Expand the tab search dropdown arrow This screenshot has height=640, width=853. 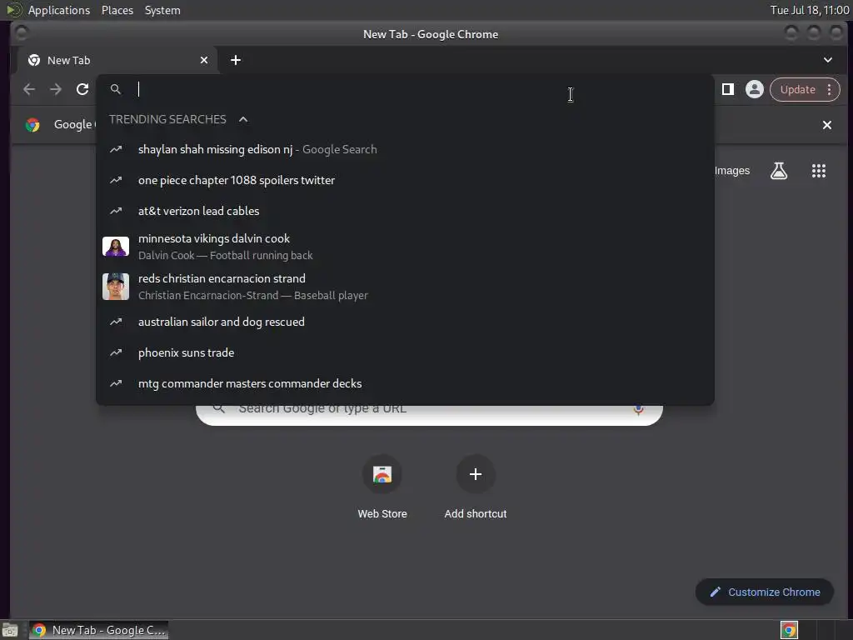click(x=827, y=60)
